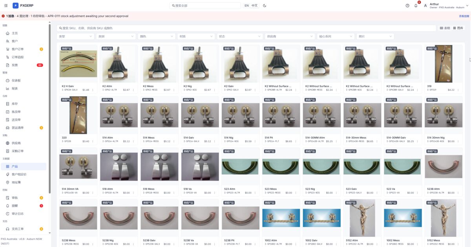The image size is (471, 247).
Task: Open the help question-mark icon in the header
Action: 407,5
